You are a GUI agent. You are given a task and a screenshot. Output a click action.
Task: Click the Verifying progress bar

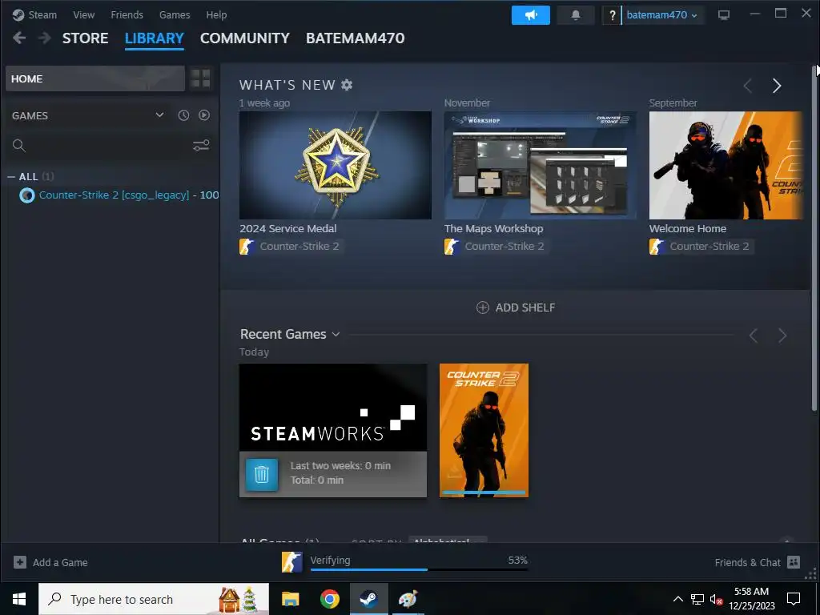[419, 569]
